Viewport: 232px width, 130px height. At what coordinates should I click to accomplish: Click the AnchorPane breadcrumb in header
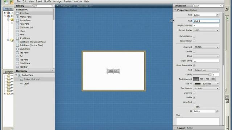[66, 6]
